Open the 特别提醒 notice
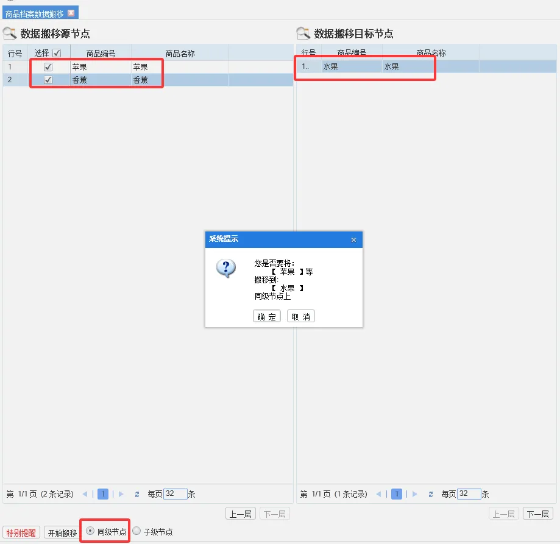 click(21, 532)
